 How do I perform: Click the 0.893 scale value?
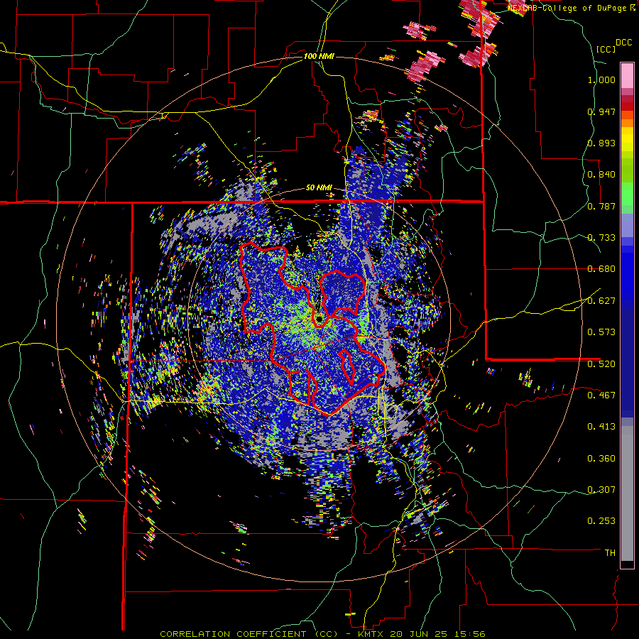(601, 143)
